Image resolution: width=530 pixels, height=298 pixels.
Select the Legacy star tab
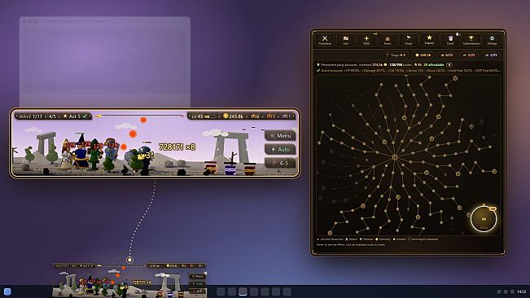click(x=429, y=40)
